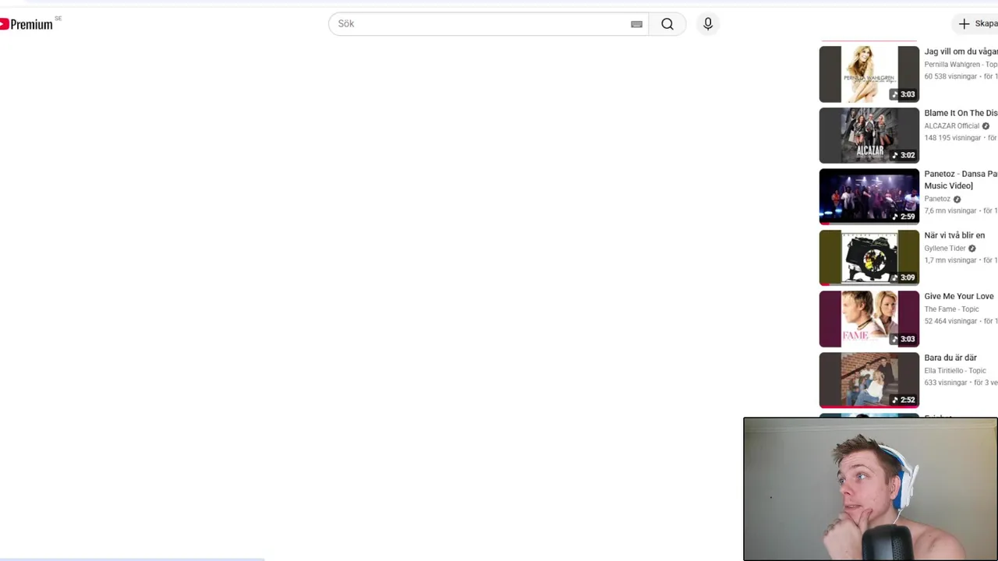
Task: Click the 3:09 duration badge
Action: click(904, 277)
